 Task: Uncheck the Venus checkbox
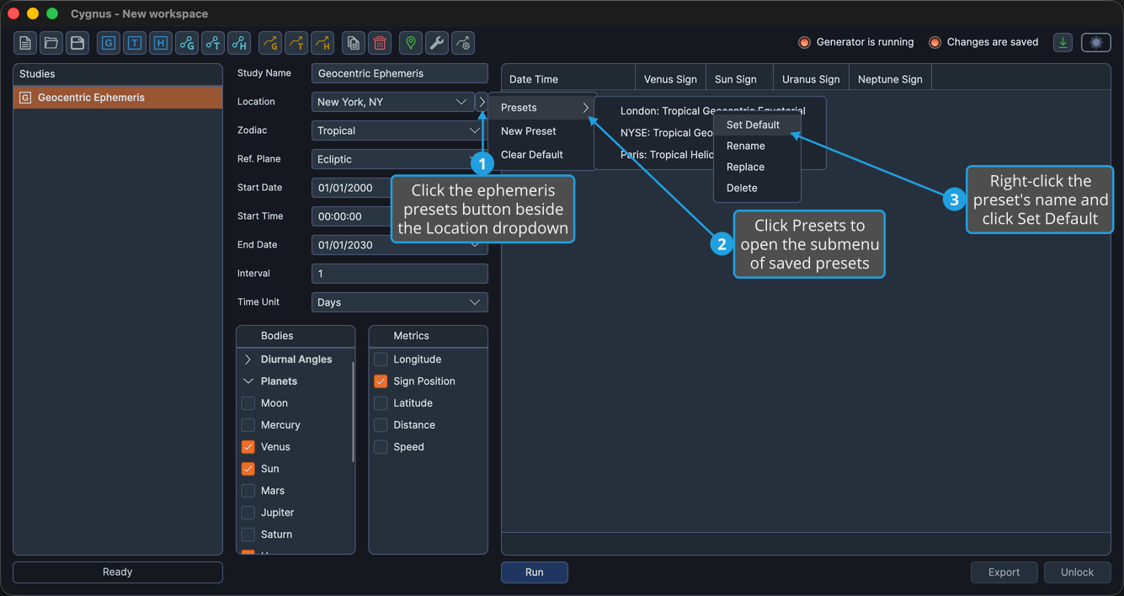(248, 447)
